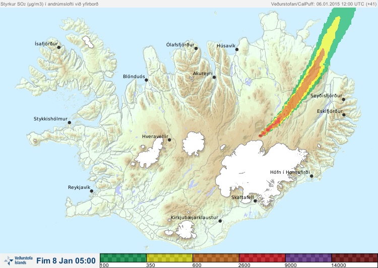
Task: Click the Veðurstofa Íslands logo
Action: pos(18,260)
